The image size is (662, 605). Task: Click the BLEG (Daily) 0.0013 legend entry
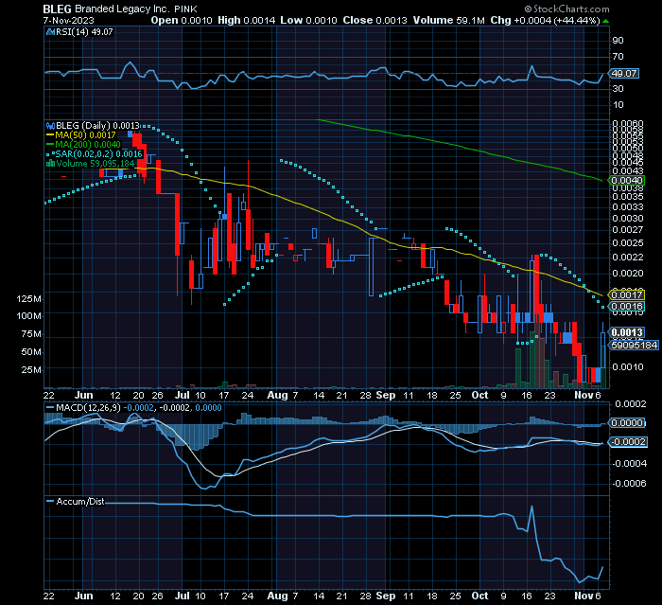point(97,126)
